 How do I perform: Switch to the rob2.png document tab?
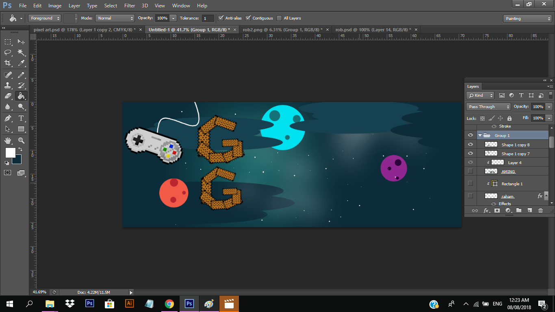click(283, 30)
